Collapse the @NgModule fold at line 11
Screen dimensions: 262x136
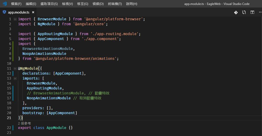pos(15,69)
